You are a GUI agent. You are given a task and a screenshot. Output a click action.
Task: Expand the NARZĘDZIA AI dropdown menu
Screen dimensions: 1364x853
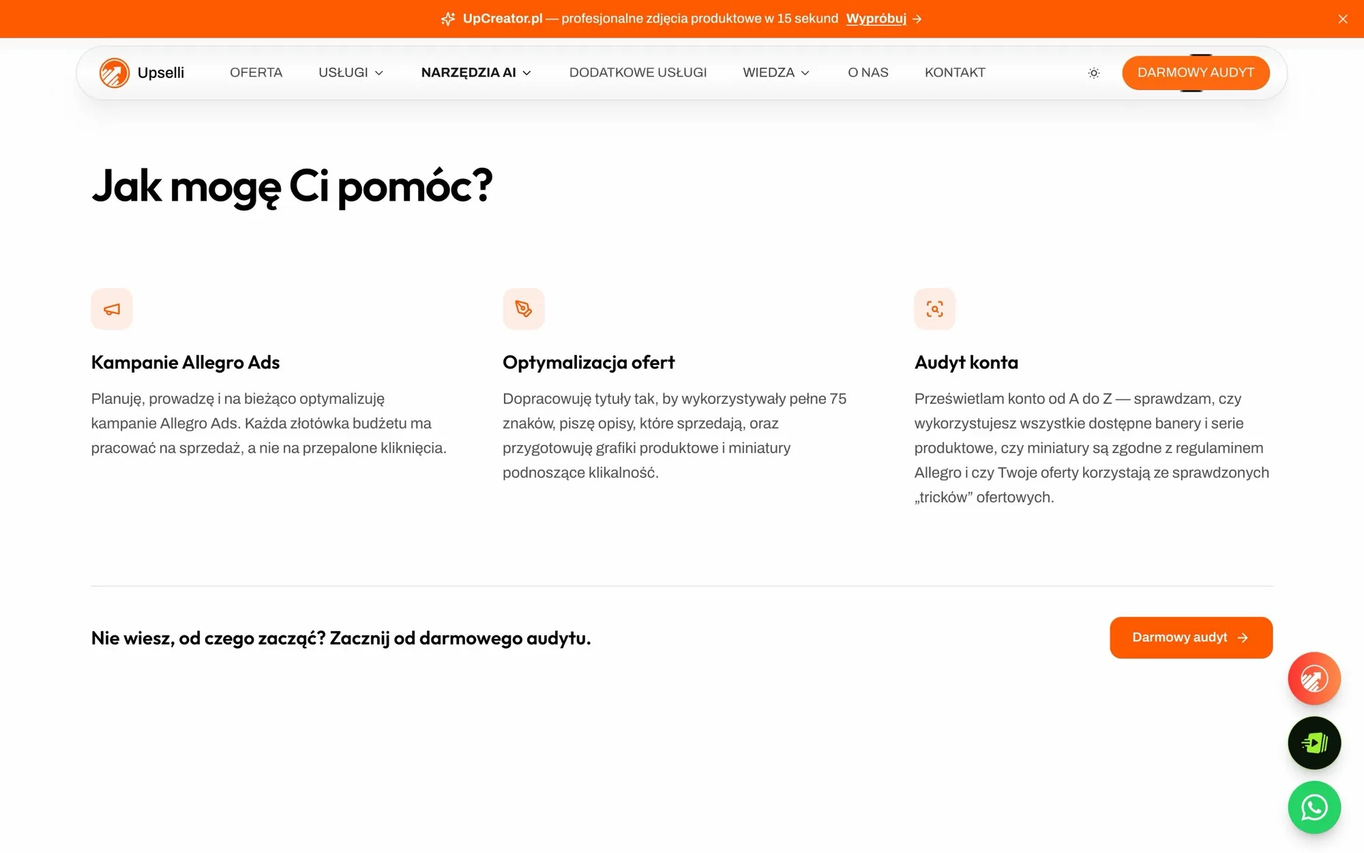[x=476, y=73]
